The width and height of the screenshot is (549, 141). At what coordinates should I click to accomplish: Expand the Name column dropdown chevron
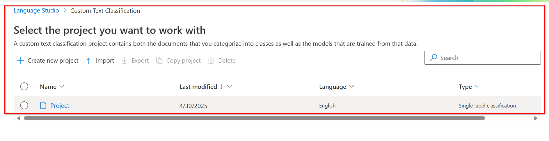62,87
